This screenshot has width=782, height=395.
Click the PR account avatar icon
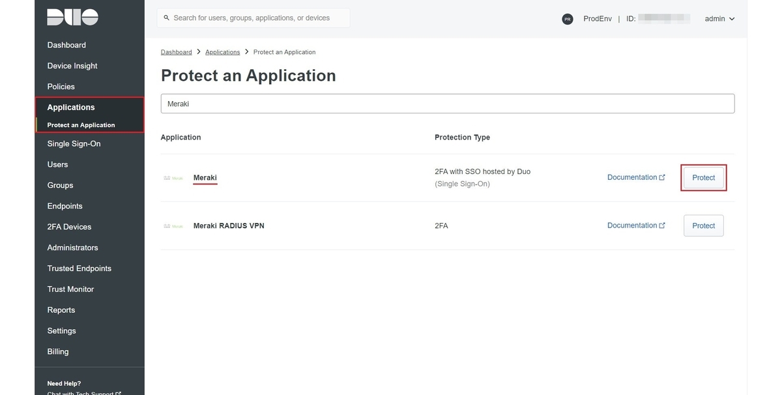coord(567,19)
